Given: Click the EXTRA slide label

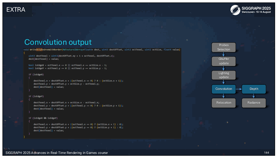Looking at the screenshot, I should tap(16, 10).
